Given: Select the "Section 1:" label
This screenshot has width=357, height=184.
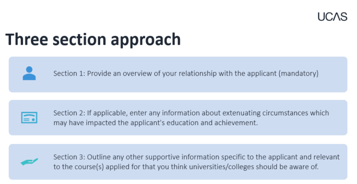Looking at the screenshot, I should (69, 73).
